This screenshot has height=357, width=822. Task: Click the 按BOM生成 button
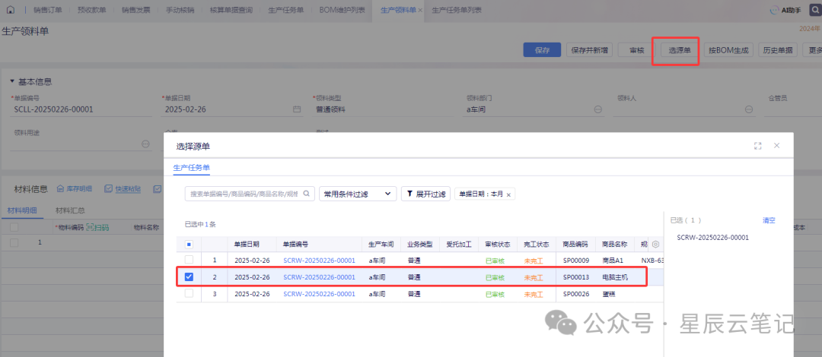tap(728, 50)
